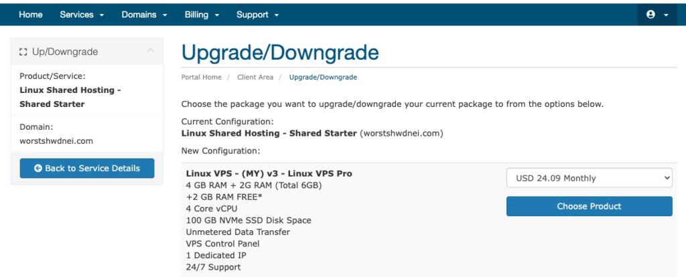Click the Choose Product button
Viewport: 686px width, 277px height.
tap(589, 206)
